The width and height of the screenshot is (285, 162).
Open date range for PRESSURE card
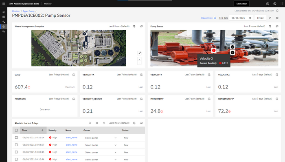(x=74, y=99)
